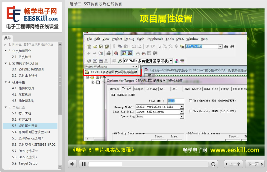
Task: Open the Flash menu
Action: (x=140, y=39)
